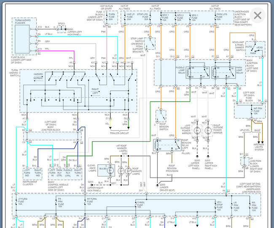Close the wiring diagram image viewer

point(257,16)
